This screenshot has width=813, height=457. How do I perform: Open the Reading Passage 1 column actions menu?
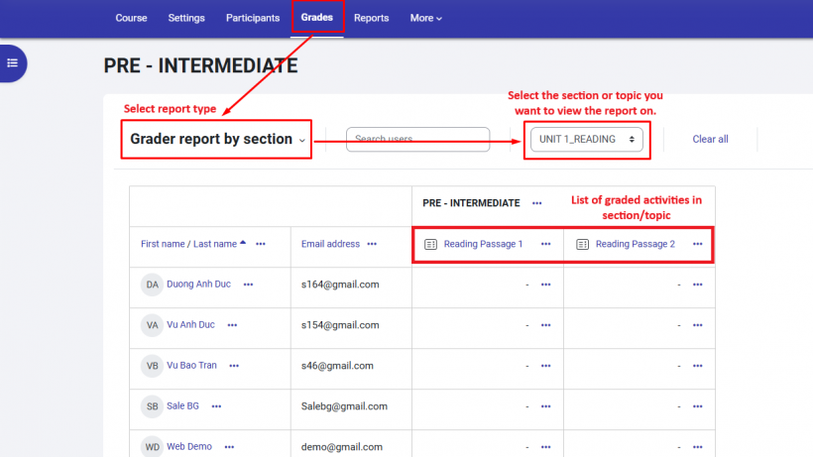tap(546, 244)
